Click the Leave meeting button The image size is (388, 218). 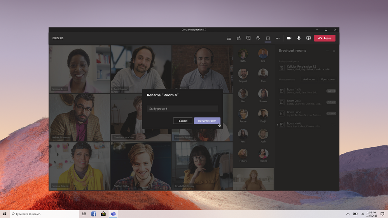click(x=325, y=38)
